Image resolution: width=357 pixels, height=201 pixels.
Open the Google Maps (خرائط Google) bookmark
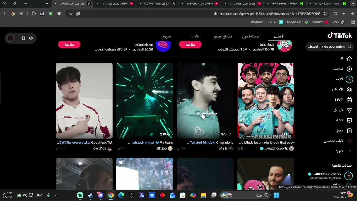click(297, 22)
